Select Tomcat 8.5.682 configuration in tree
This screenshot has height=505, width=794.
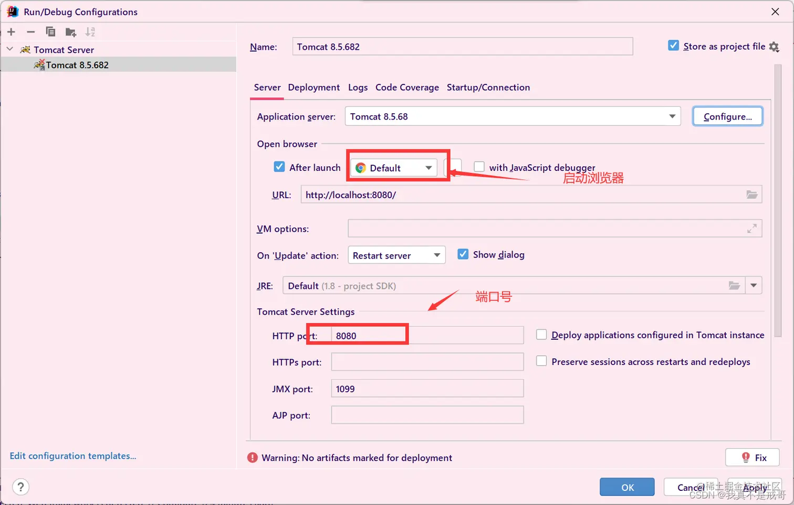(118, 65)
